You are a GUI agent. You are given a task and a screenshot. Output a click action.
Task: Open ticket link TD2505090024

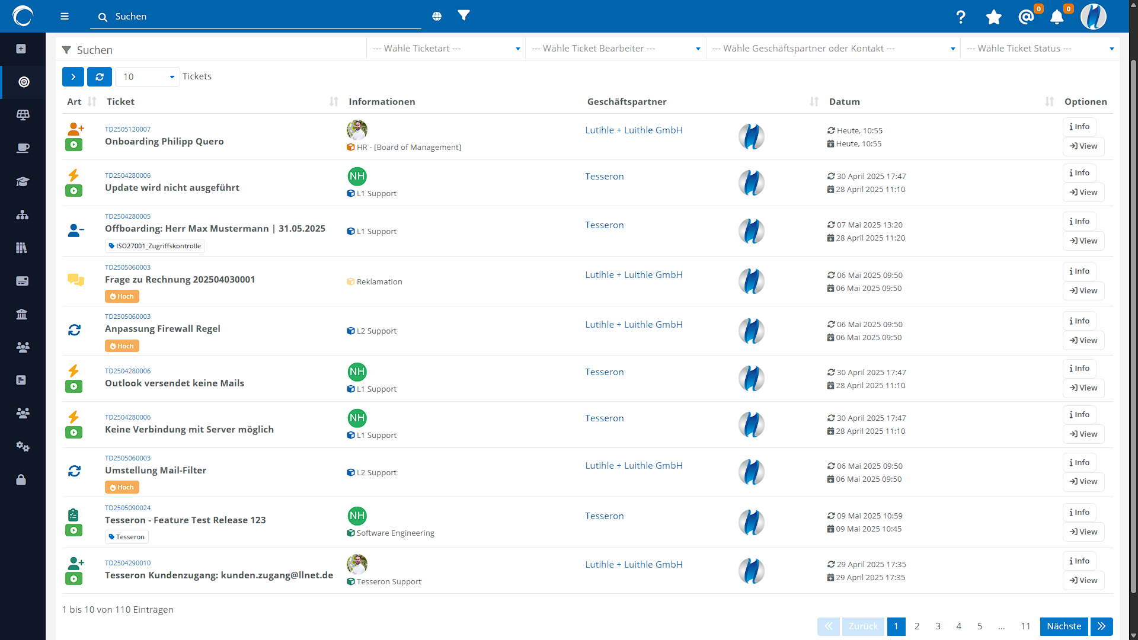(127, 508)
